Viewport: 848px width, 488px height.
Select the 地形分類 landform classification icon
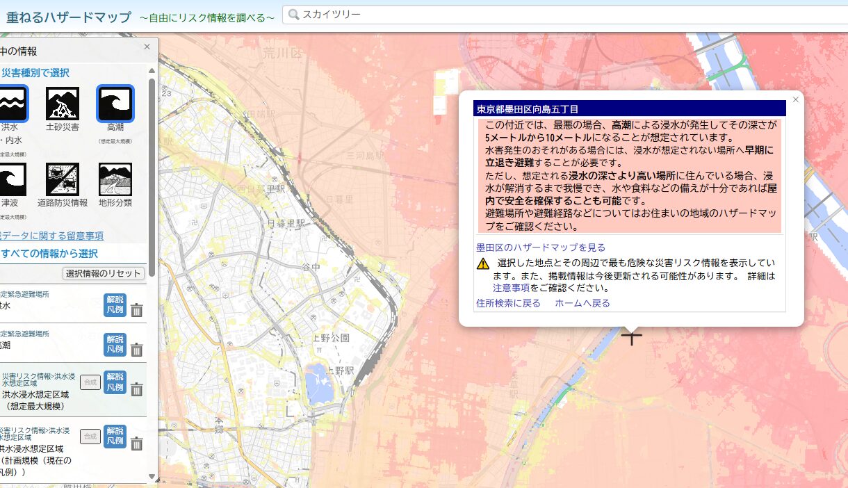point(115,179)
